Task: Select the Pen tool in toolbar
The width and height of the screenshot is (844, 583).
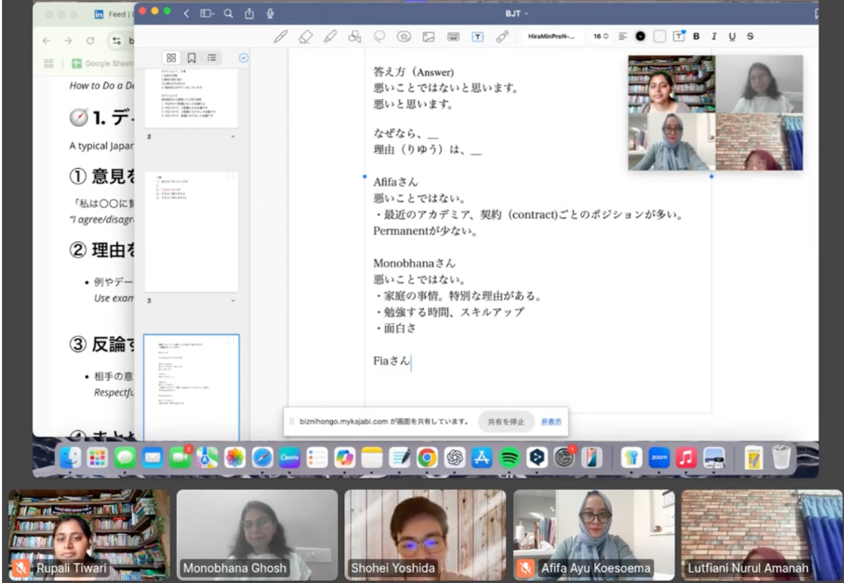Action: pyautogui.click(x=282, y=37)
